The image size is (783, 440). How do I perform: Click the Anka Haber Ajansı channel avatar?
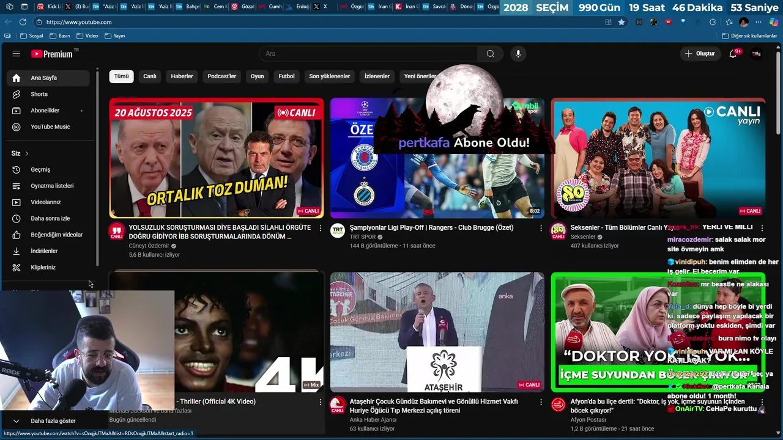click(x=338, y=405)
